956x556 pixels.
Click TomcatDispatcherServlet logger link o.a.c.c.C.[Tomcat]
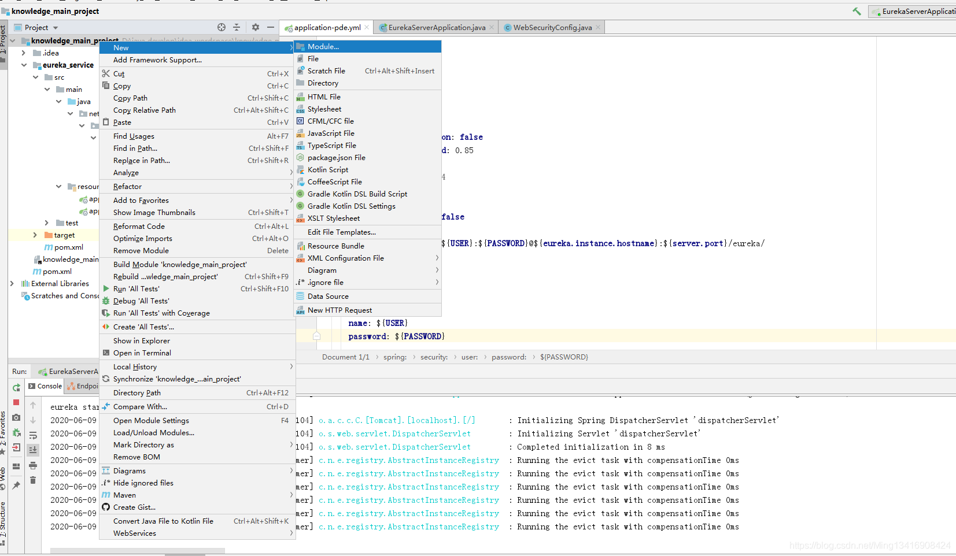point(397,421)
